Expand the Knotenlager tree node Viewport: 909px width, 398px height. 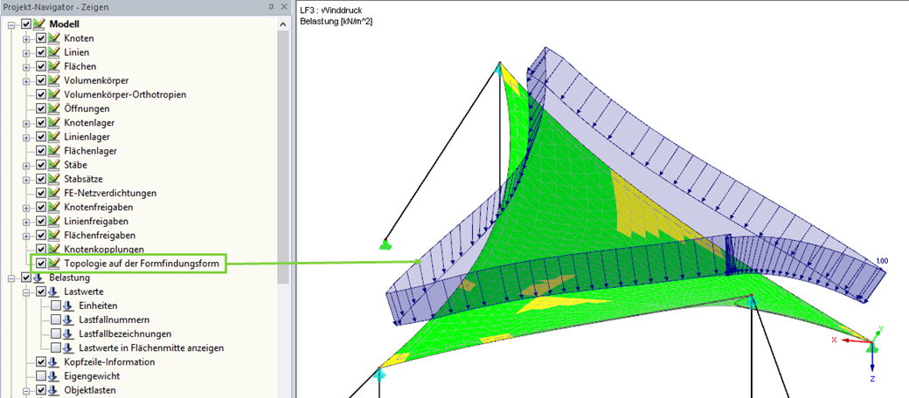tap(25, 123)
